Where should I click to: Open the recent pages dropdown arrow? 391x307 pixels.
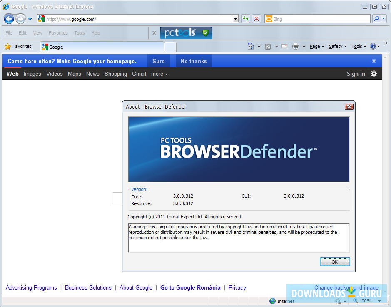click(30, 19)
